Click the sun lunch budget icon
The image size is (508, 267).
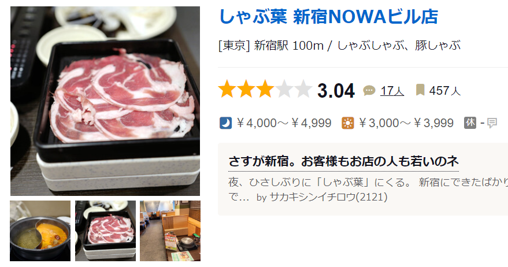348,123
